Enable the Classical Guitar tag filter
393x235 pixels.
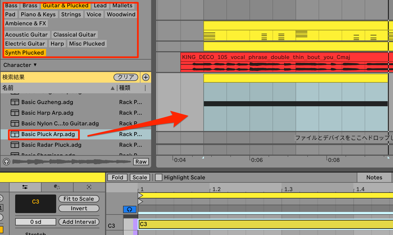[75, 35]
